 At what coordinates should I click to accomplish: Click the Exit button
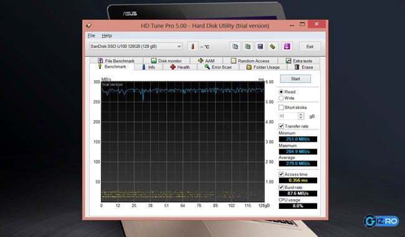coord(310,47)
